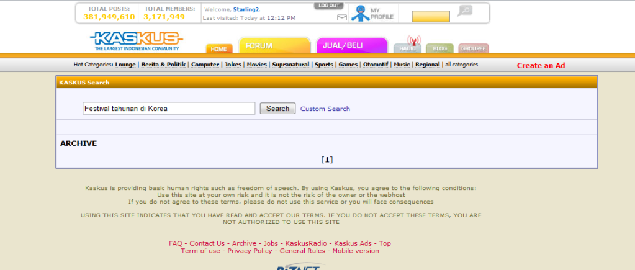Open the Jokes category
Screen dimensions: 635x270
coord(233,65)
